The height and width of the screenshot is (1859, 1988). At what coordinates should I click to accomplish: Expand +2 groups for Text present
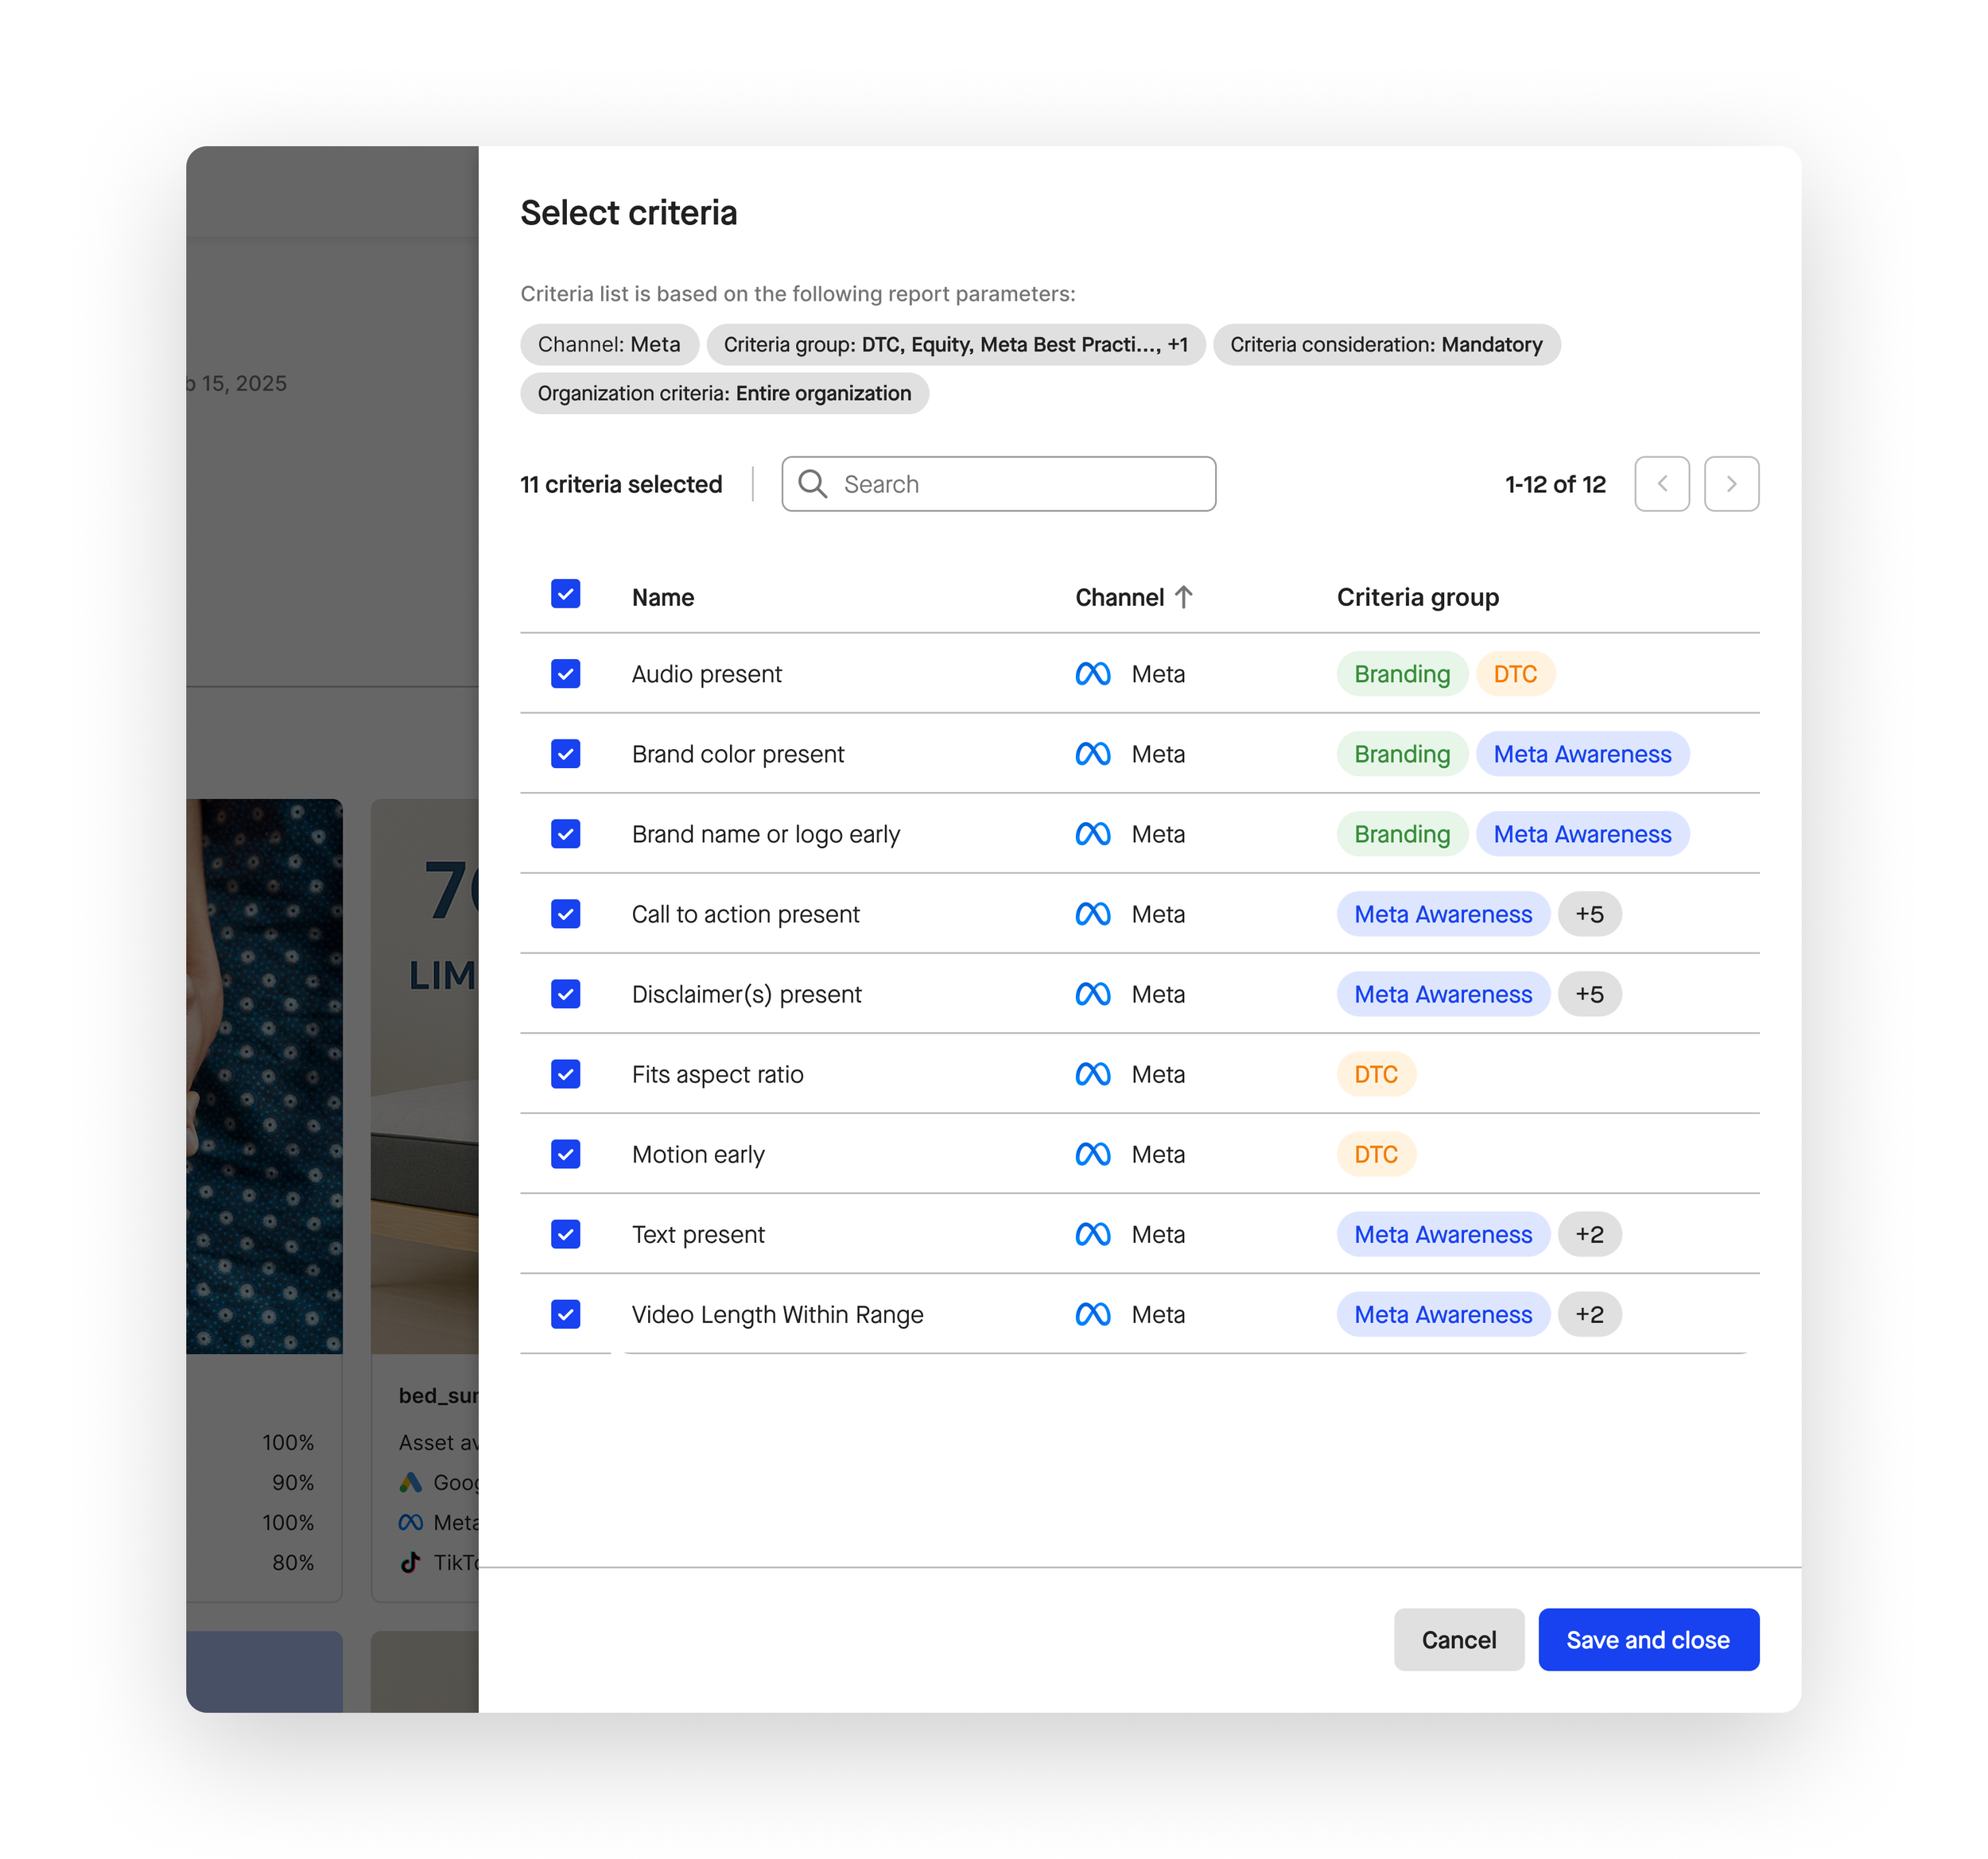1589,1234
